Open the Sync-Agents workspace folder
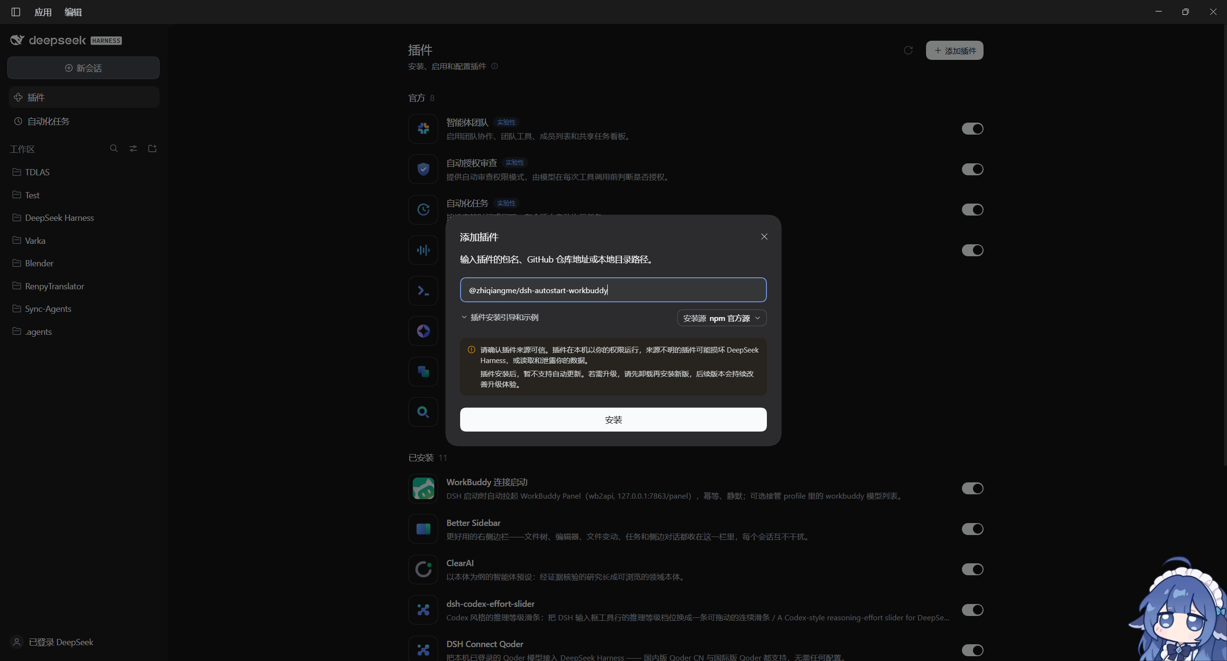 84,309
